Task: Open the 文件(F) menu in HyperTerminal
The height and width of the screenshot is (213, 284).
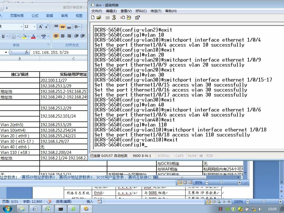Action: point(97,11)
